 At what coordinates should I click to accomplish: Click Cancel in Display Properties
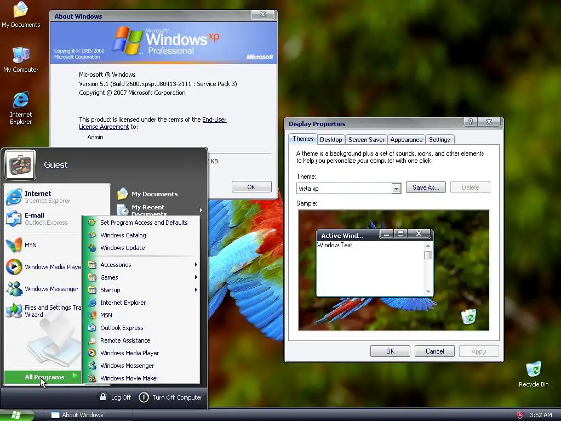point(434,351)
